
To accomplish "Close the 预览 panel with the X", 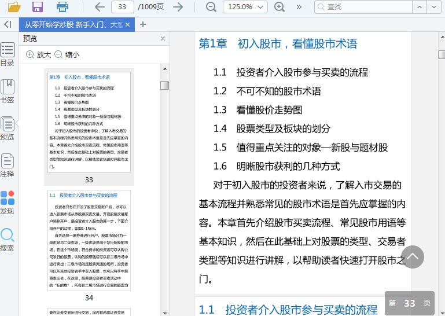I will pyautogui.click(x=163, y=38).
